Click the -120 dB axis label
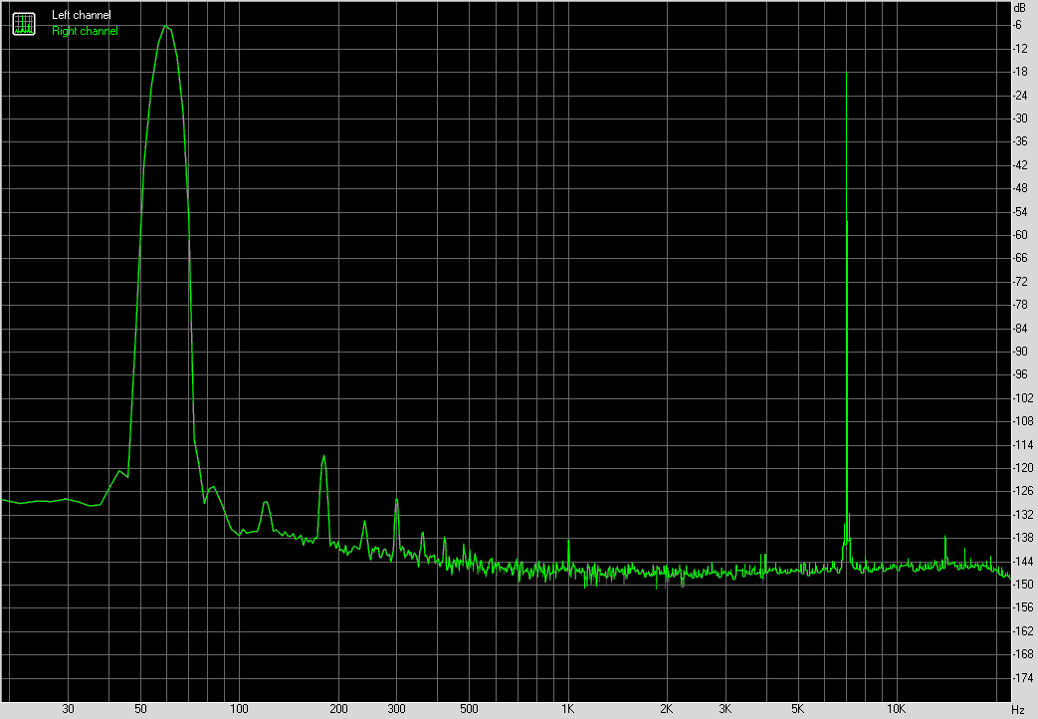The image size is (1038, 719). click(1023, 468)
